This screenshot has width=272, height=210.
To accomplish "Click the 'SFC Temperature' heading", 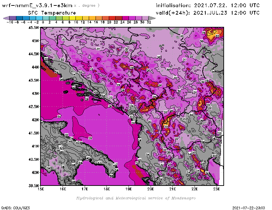I will click(52, 13).
